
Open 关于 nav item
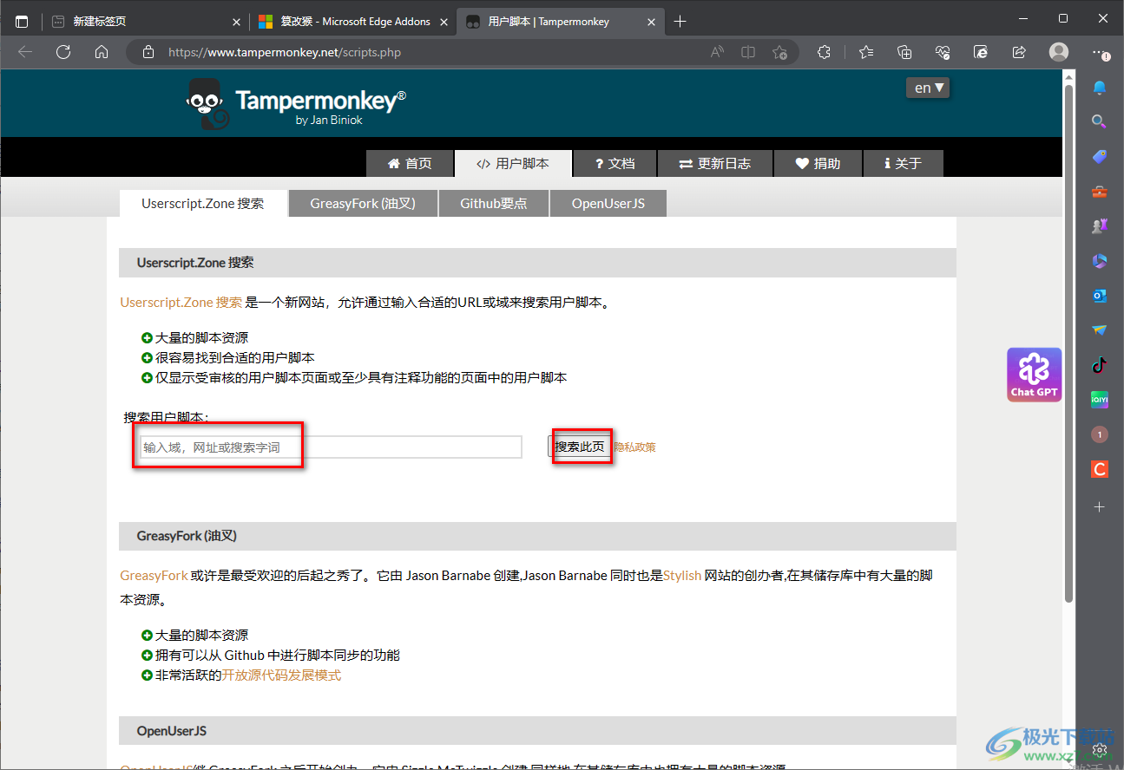coord(904,163)
